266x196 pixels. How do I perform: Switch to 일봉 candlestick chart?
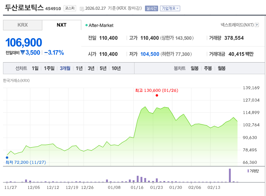click(x=194, y=68)
